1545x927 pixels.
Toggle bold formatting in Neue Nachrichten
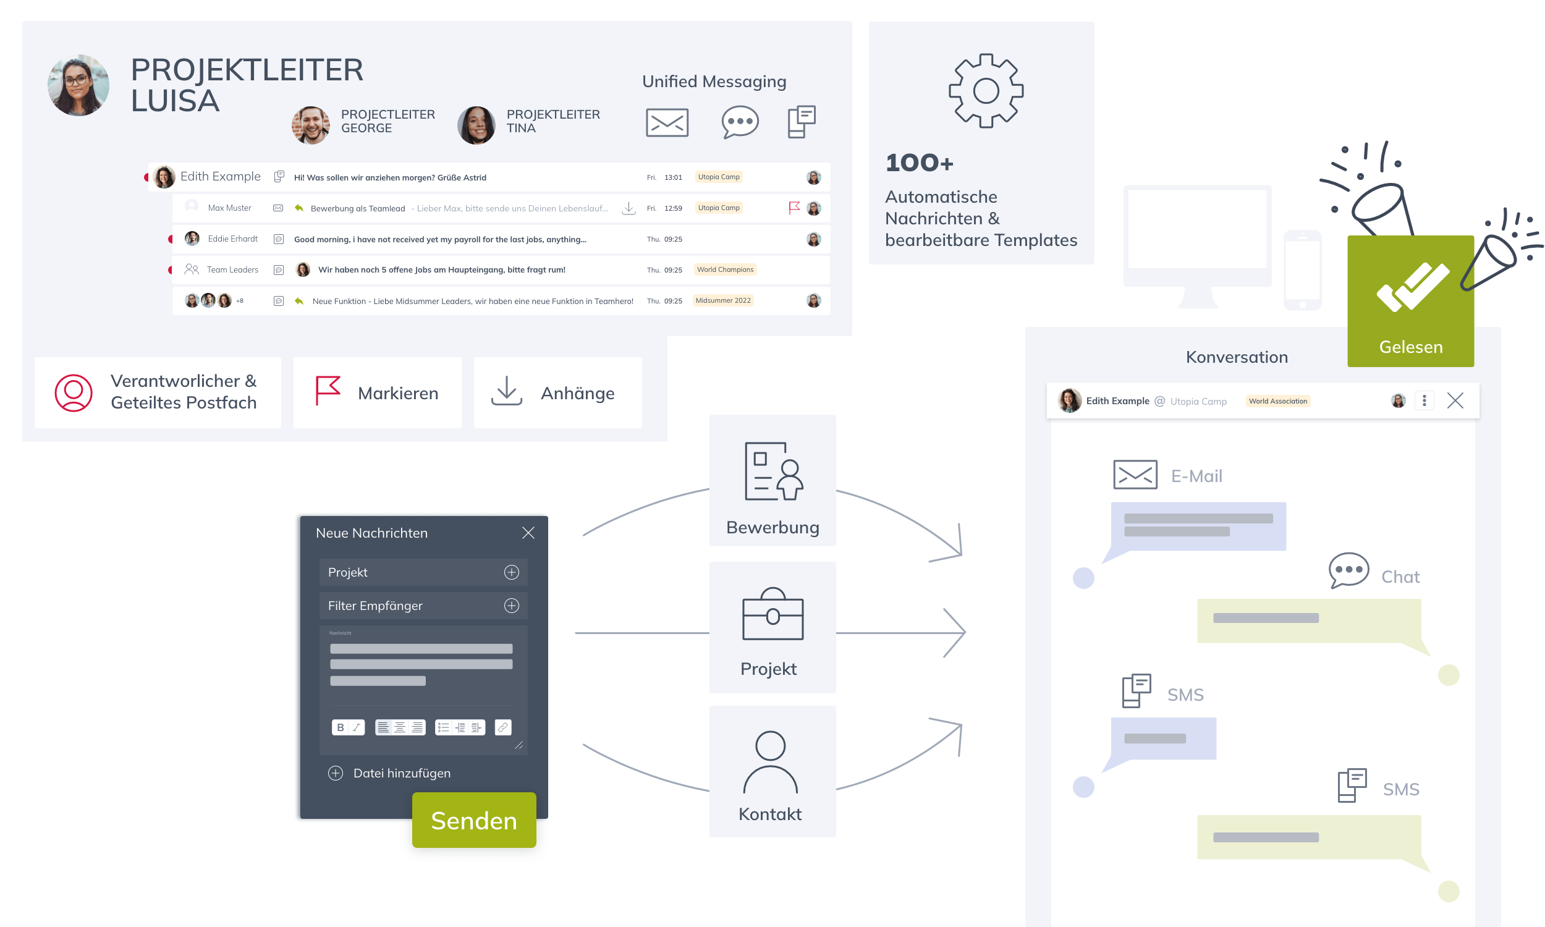[340, 727]
